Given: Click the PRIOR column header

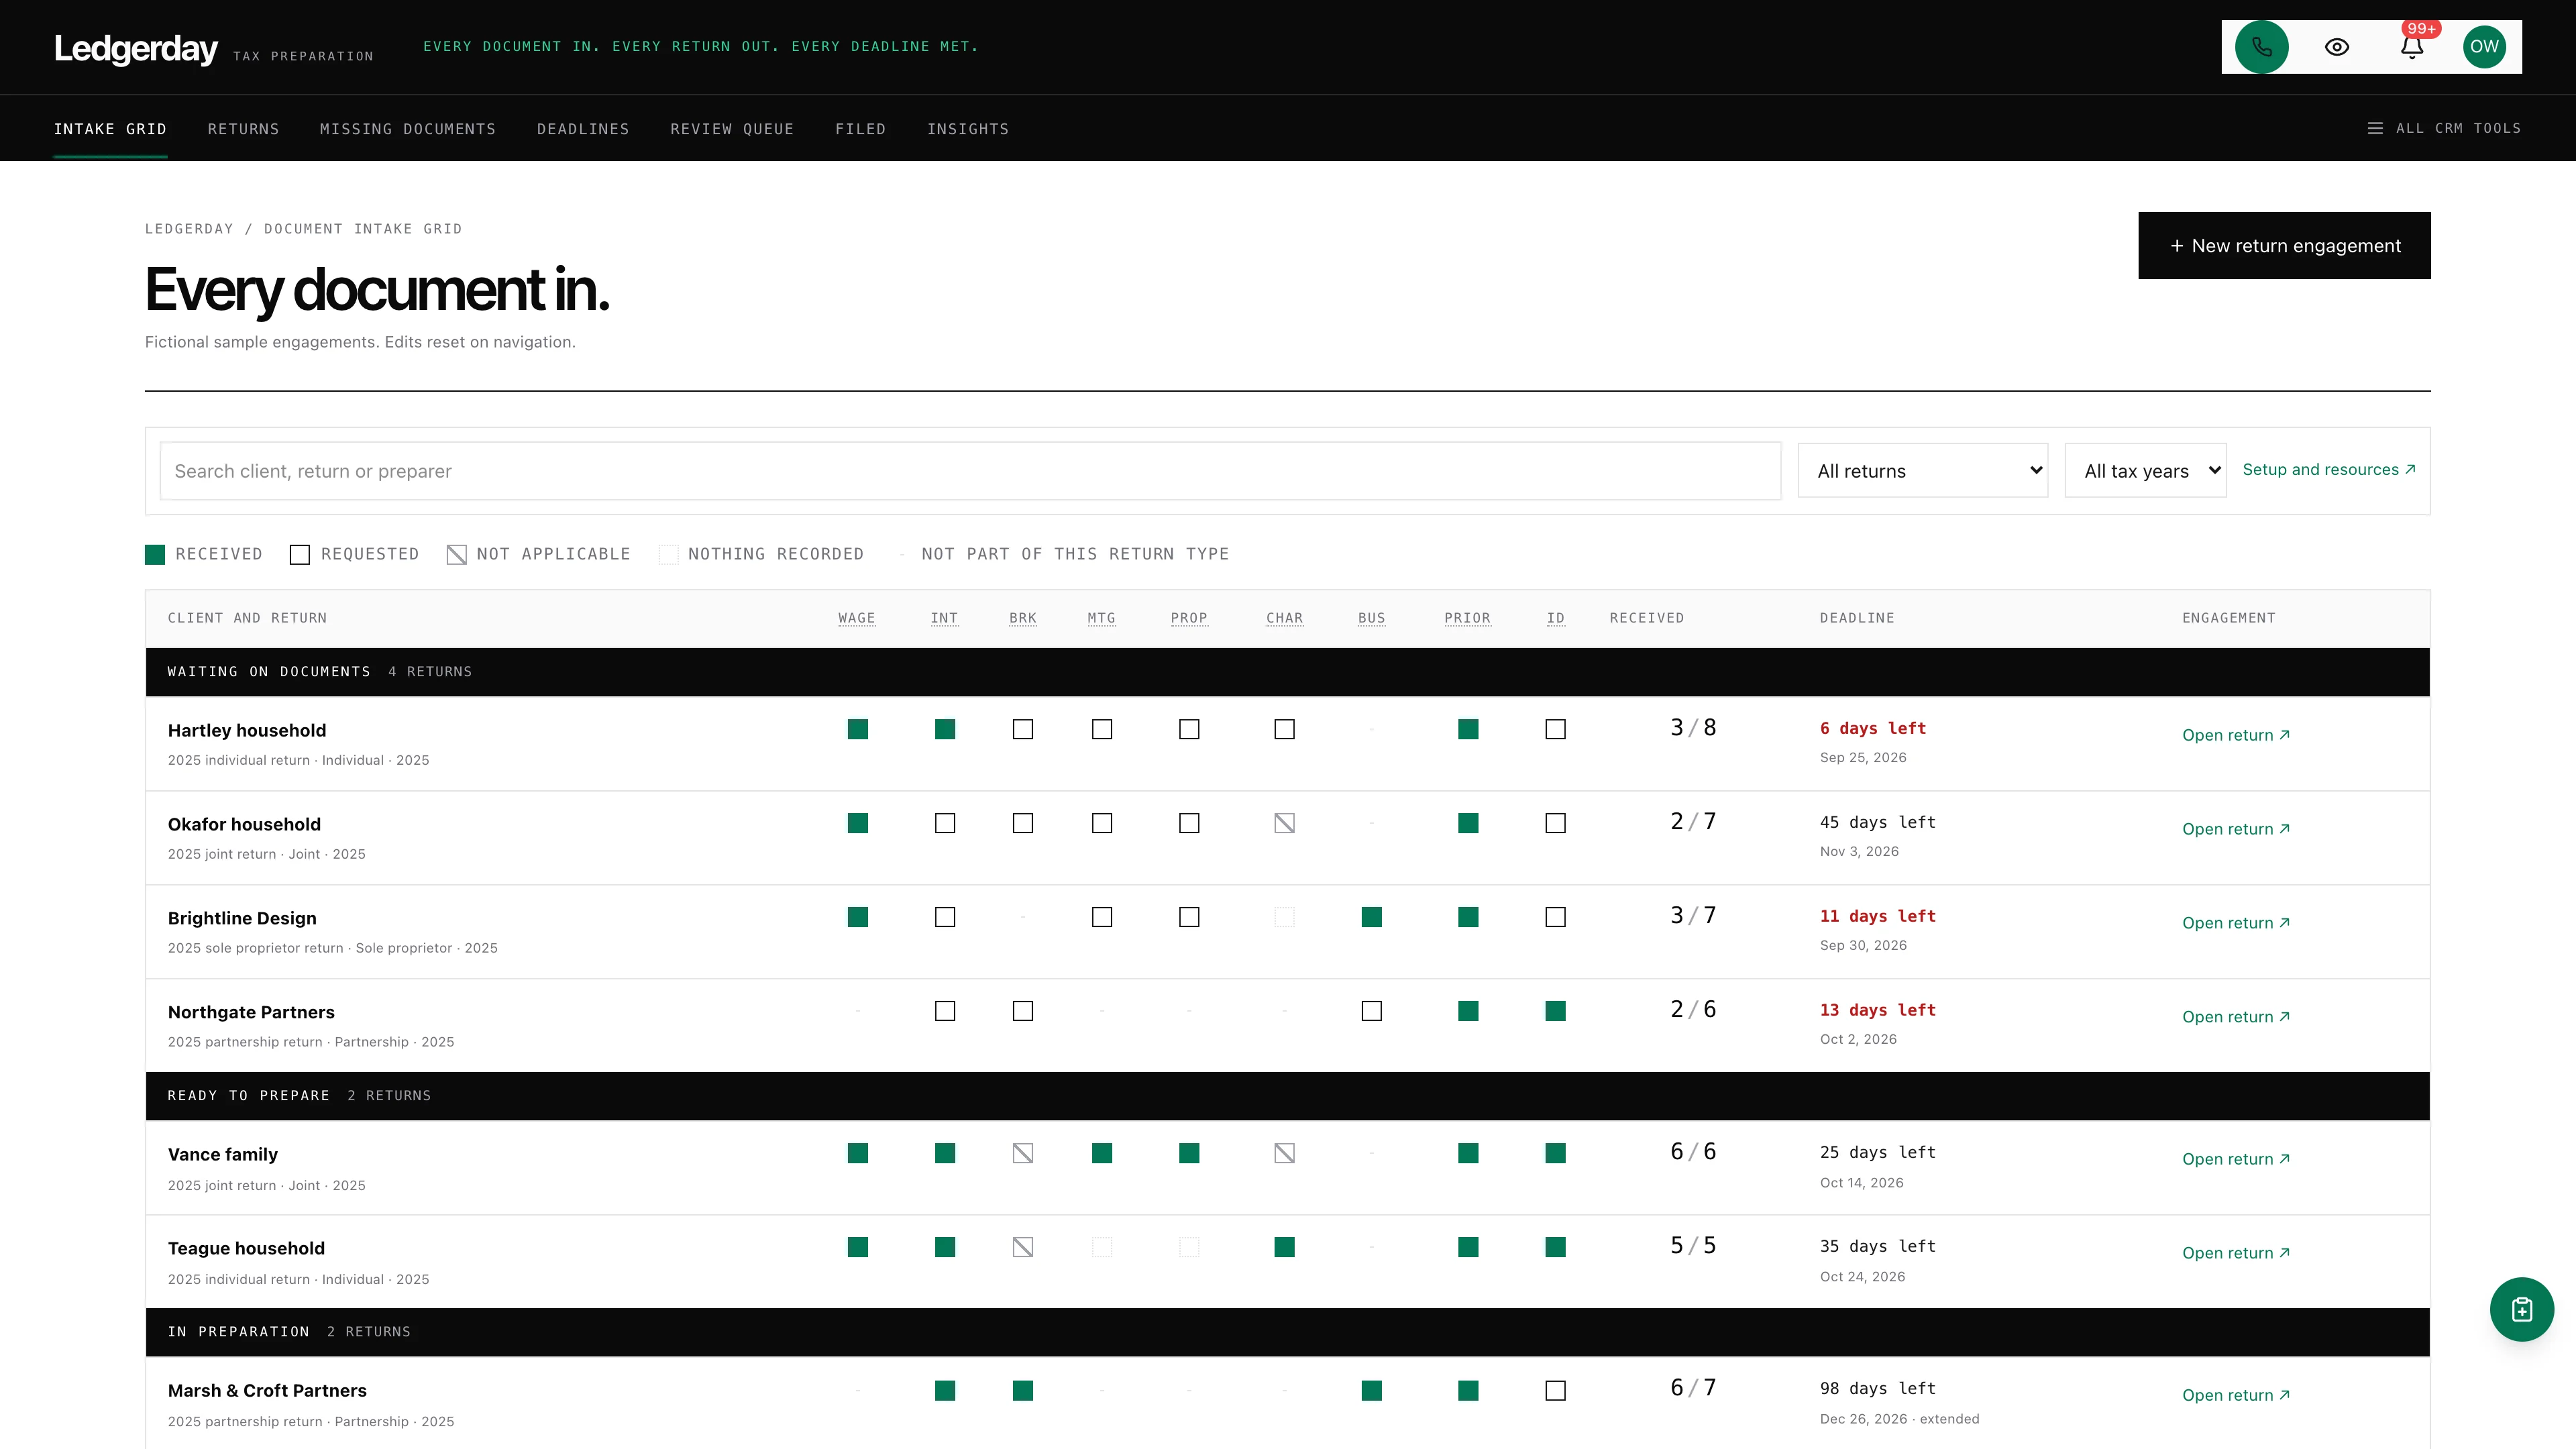Looking at the screenshot, I should (1467, 618).
